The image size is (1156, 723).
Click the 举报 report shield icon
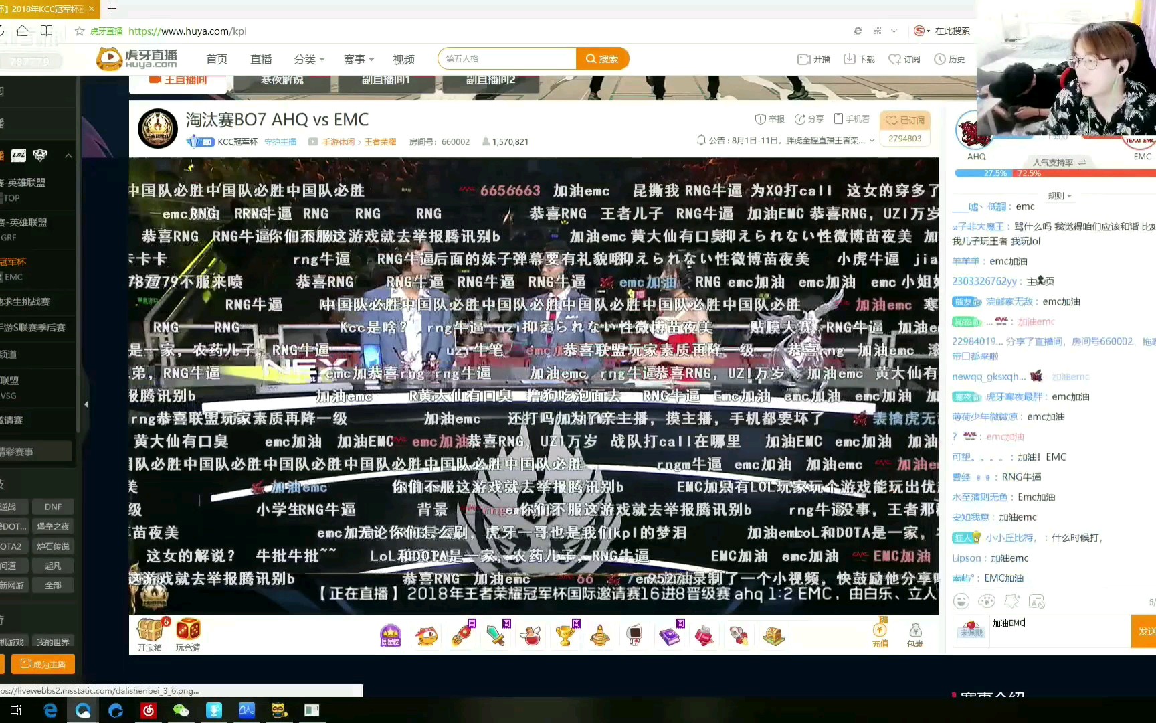click(769, 119)
